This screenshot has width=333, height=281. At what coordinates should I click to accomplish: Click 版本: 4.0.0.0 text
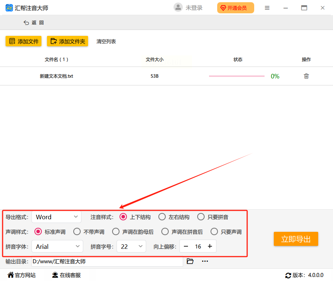coord(308,275)
